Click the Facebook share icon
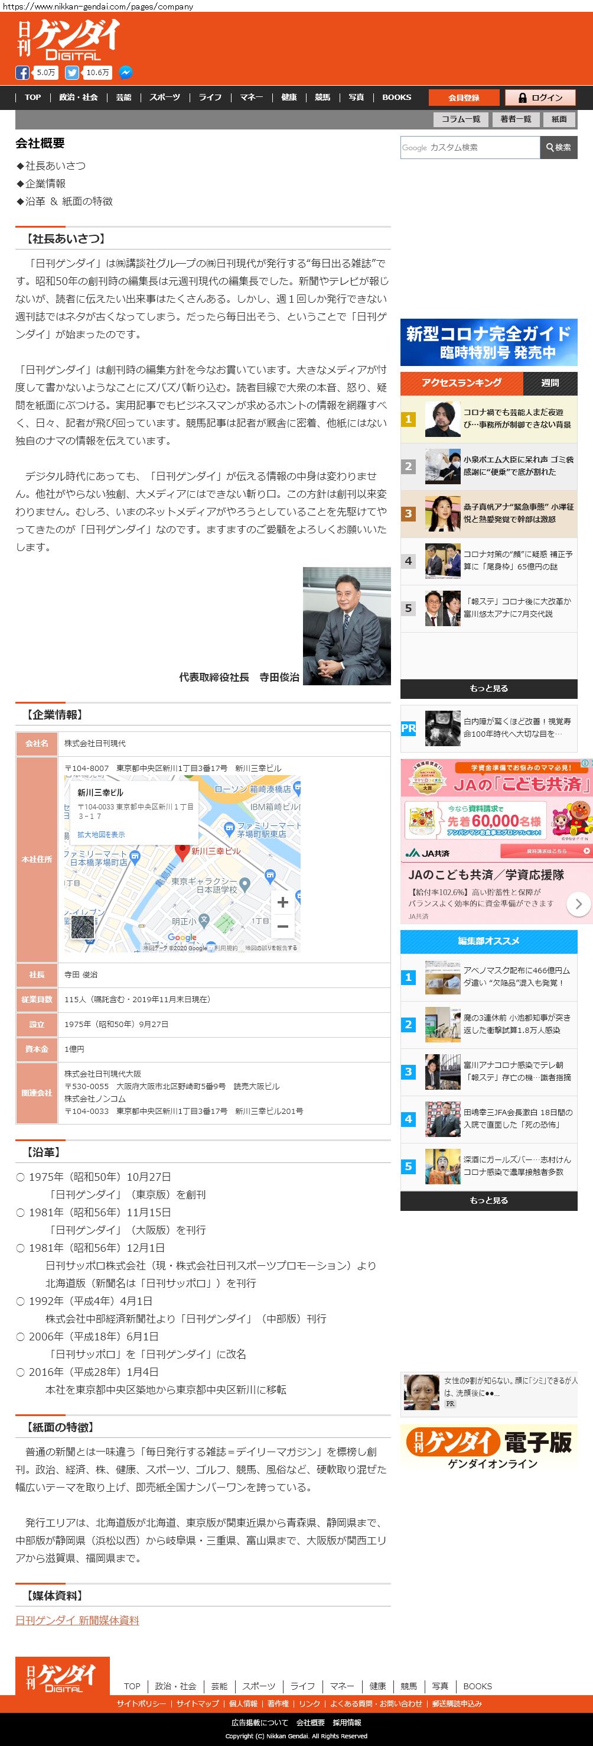Viewport: 593px width, 1746px height. point(22,73)
